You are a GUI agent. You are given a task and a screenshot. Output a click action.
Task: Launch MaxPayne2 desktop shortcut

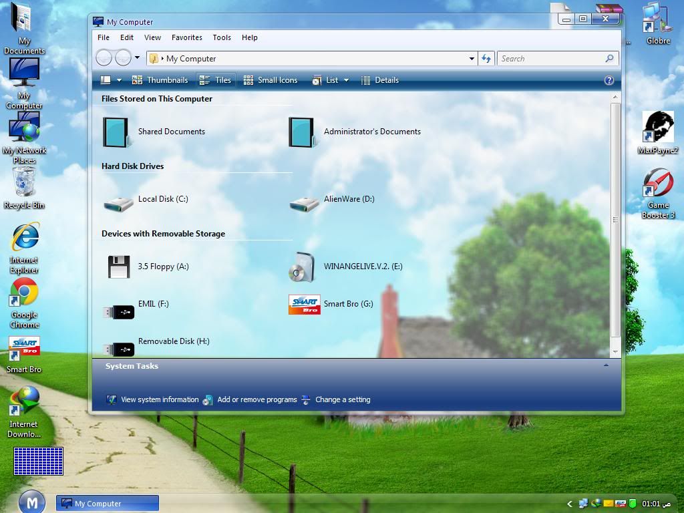[658, 133]
